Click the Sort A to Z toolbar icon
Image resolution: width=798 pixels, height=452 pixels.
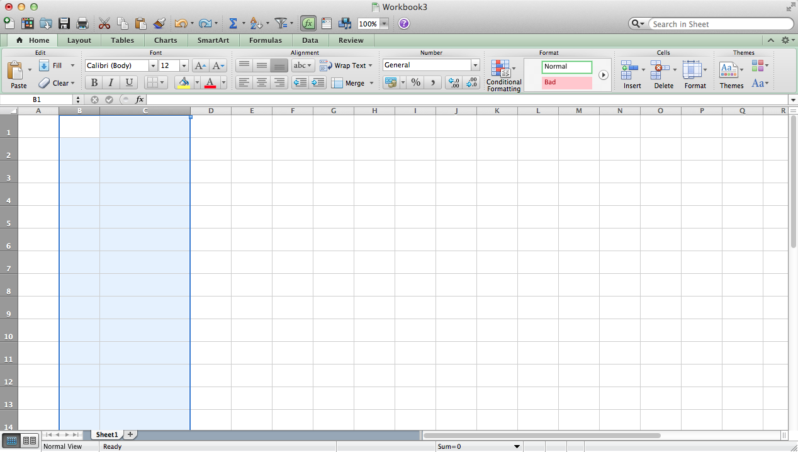(x=256, y=23)
